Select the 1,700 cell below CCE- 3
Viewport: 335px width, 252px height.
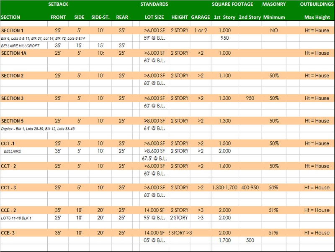tap(225, 240)
